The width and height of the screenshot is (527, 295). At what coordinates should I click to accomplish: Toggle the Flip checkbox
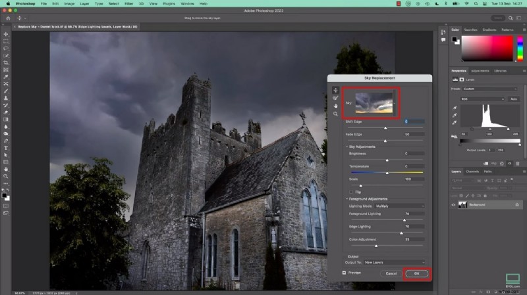[x=351, y=192]
